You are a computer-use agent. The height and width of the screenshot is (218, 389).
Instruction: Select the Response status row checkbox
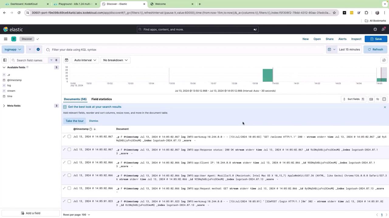click(x=69, y=150)
